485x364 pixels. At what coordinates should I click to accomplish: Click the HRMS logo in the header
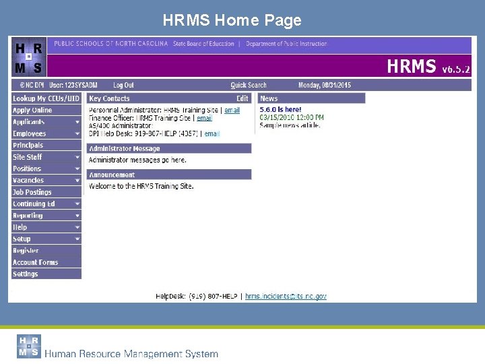tap(29, 57)
